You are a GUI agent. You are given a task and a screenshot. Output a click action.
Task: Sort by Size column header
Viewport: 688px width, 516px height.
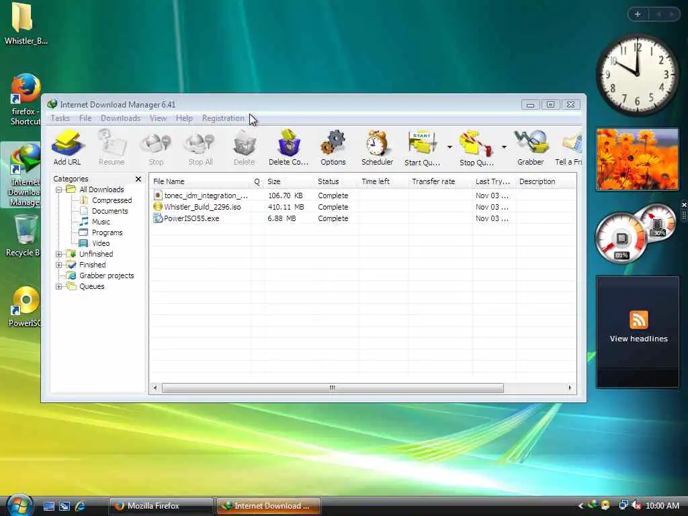[289, 181]
